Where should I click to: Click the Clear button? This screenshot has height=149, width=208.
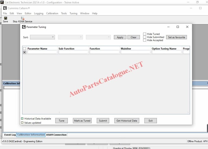point(134,37)
